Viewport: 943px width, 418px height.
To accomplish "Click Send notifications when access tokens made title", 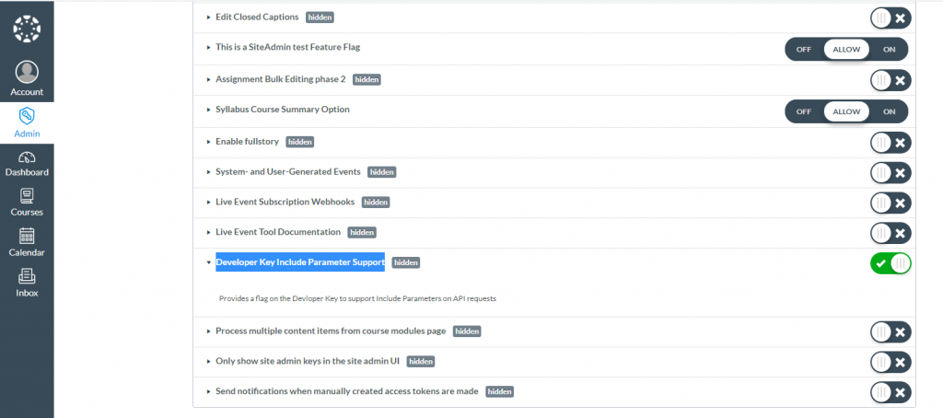I will coord(347,391).
